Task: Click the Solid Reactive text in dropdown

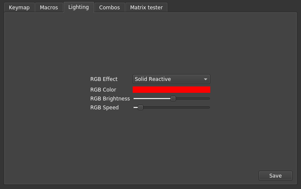Action: (x=153, y=79)
